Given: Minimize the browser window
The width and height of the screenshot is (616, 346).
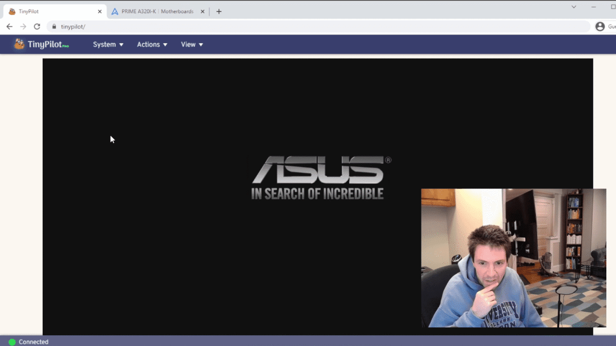Looking at the screenshot, I should tap(594, 7).
